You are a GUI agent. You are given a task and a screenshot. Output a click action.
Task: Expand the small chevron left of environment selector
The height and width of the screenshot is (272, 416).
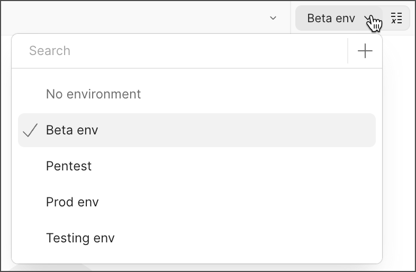(273, 18)
